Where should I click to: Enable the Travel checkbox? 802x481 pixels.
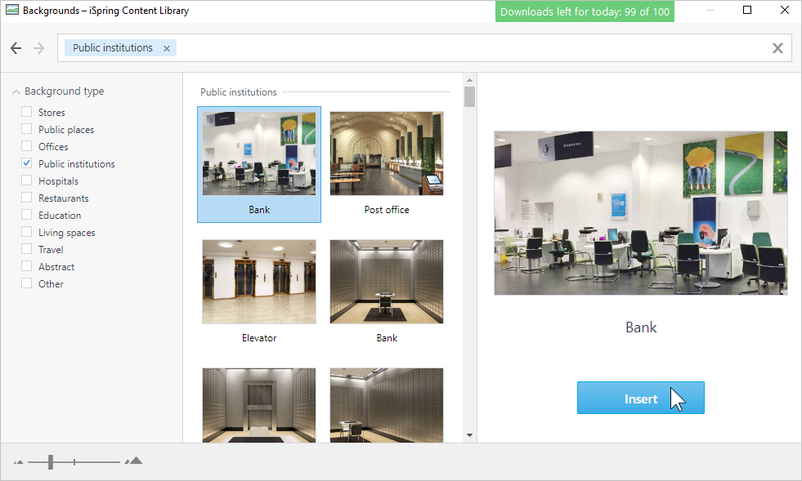click(x=27, y=249)
